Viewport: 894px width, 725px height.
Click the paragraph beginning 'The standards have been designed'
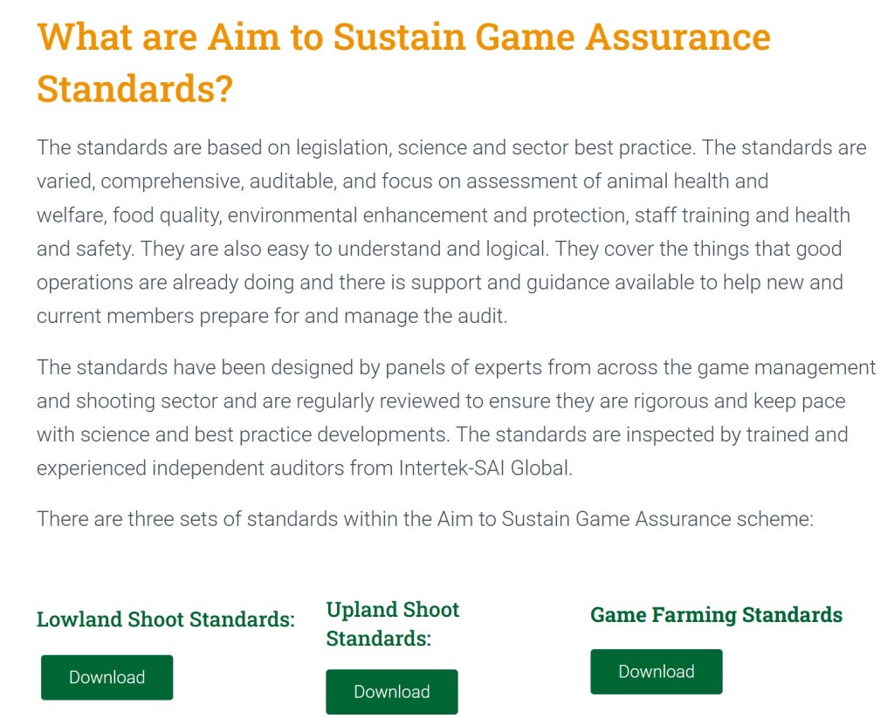click(455, 417)
